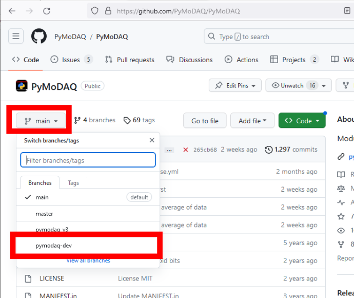Click the '2 months ago' timestamp

[x=297, y=172]
